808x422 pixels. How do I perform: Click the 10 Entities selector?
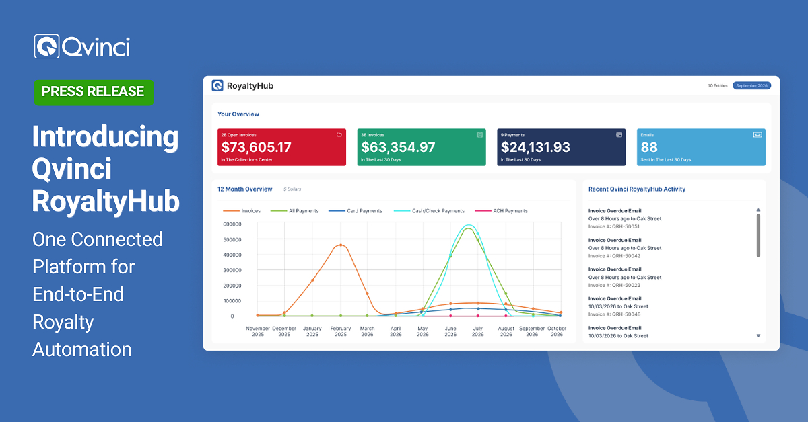point(718,85)
